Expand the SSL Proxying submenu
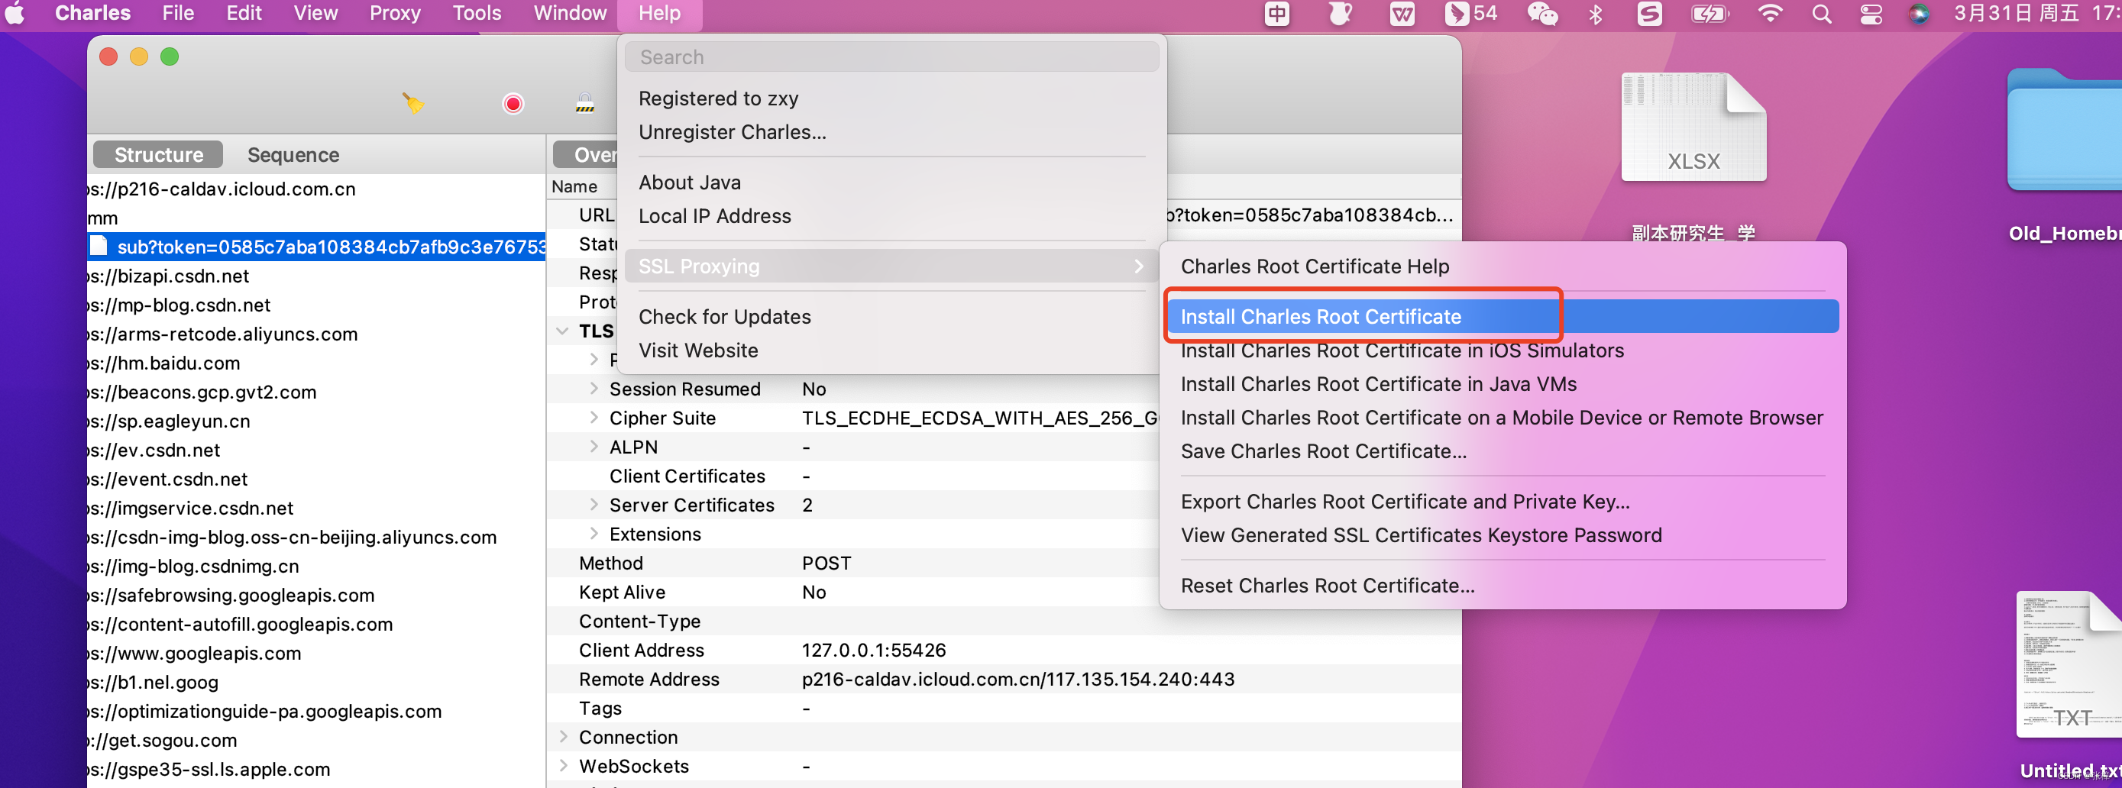The image size is (2122, 788). tap(892, 266)
